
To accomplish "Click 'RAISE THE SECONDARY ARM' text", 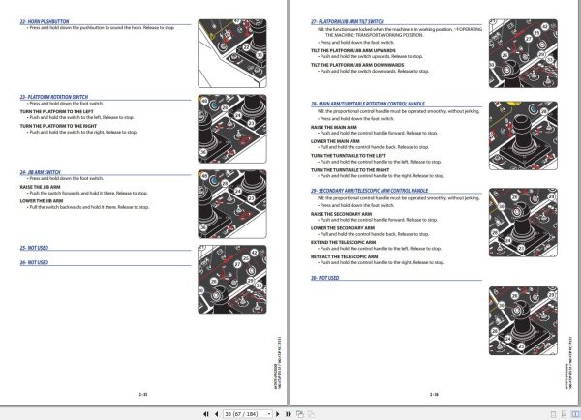I will coord(341,214).
